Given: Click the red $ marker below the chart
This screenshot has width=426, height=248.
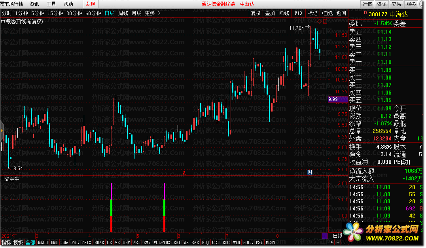Looking at the screenshot, I should [x=184, y=173].
